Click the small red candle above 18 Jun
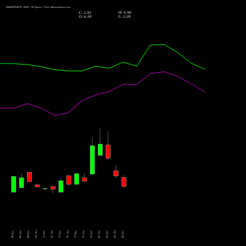Image resolution: width=246 pixels, height=246 pixels. tap(85, 180)
